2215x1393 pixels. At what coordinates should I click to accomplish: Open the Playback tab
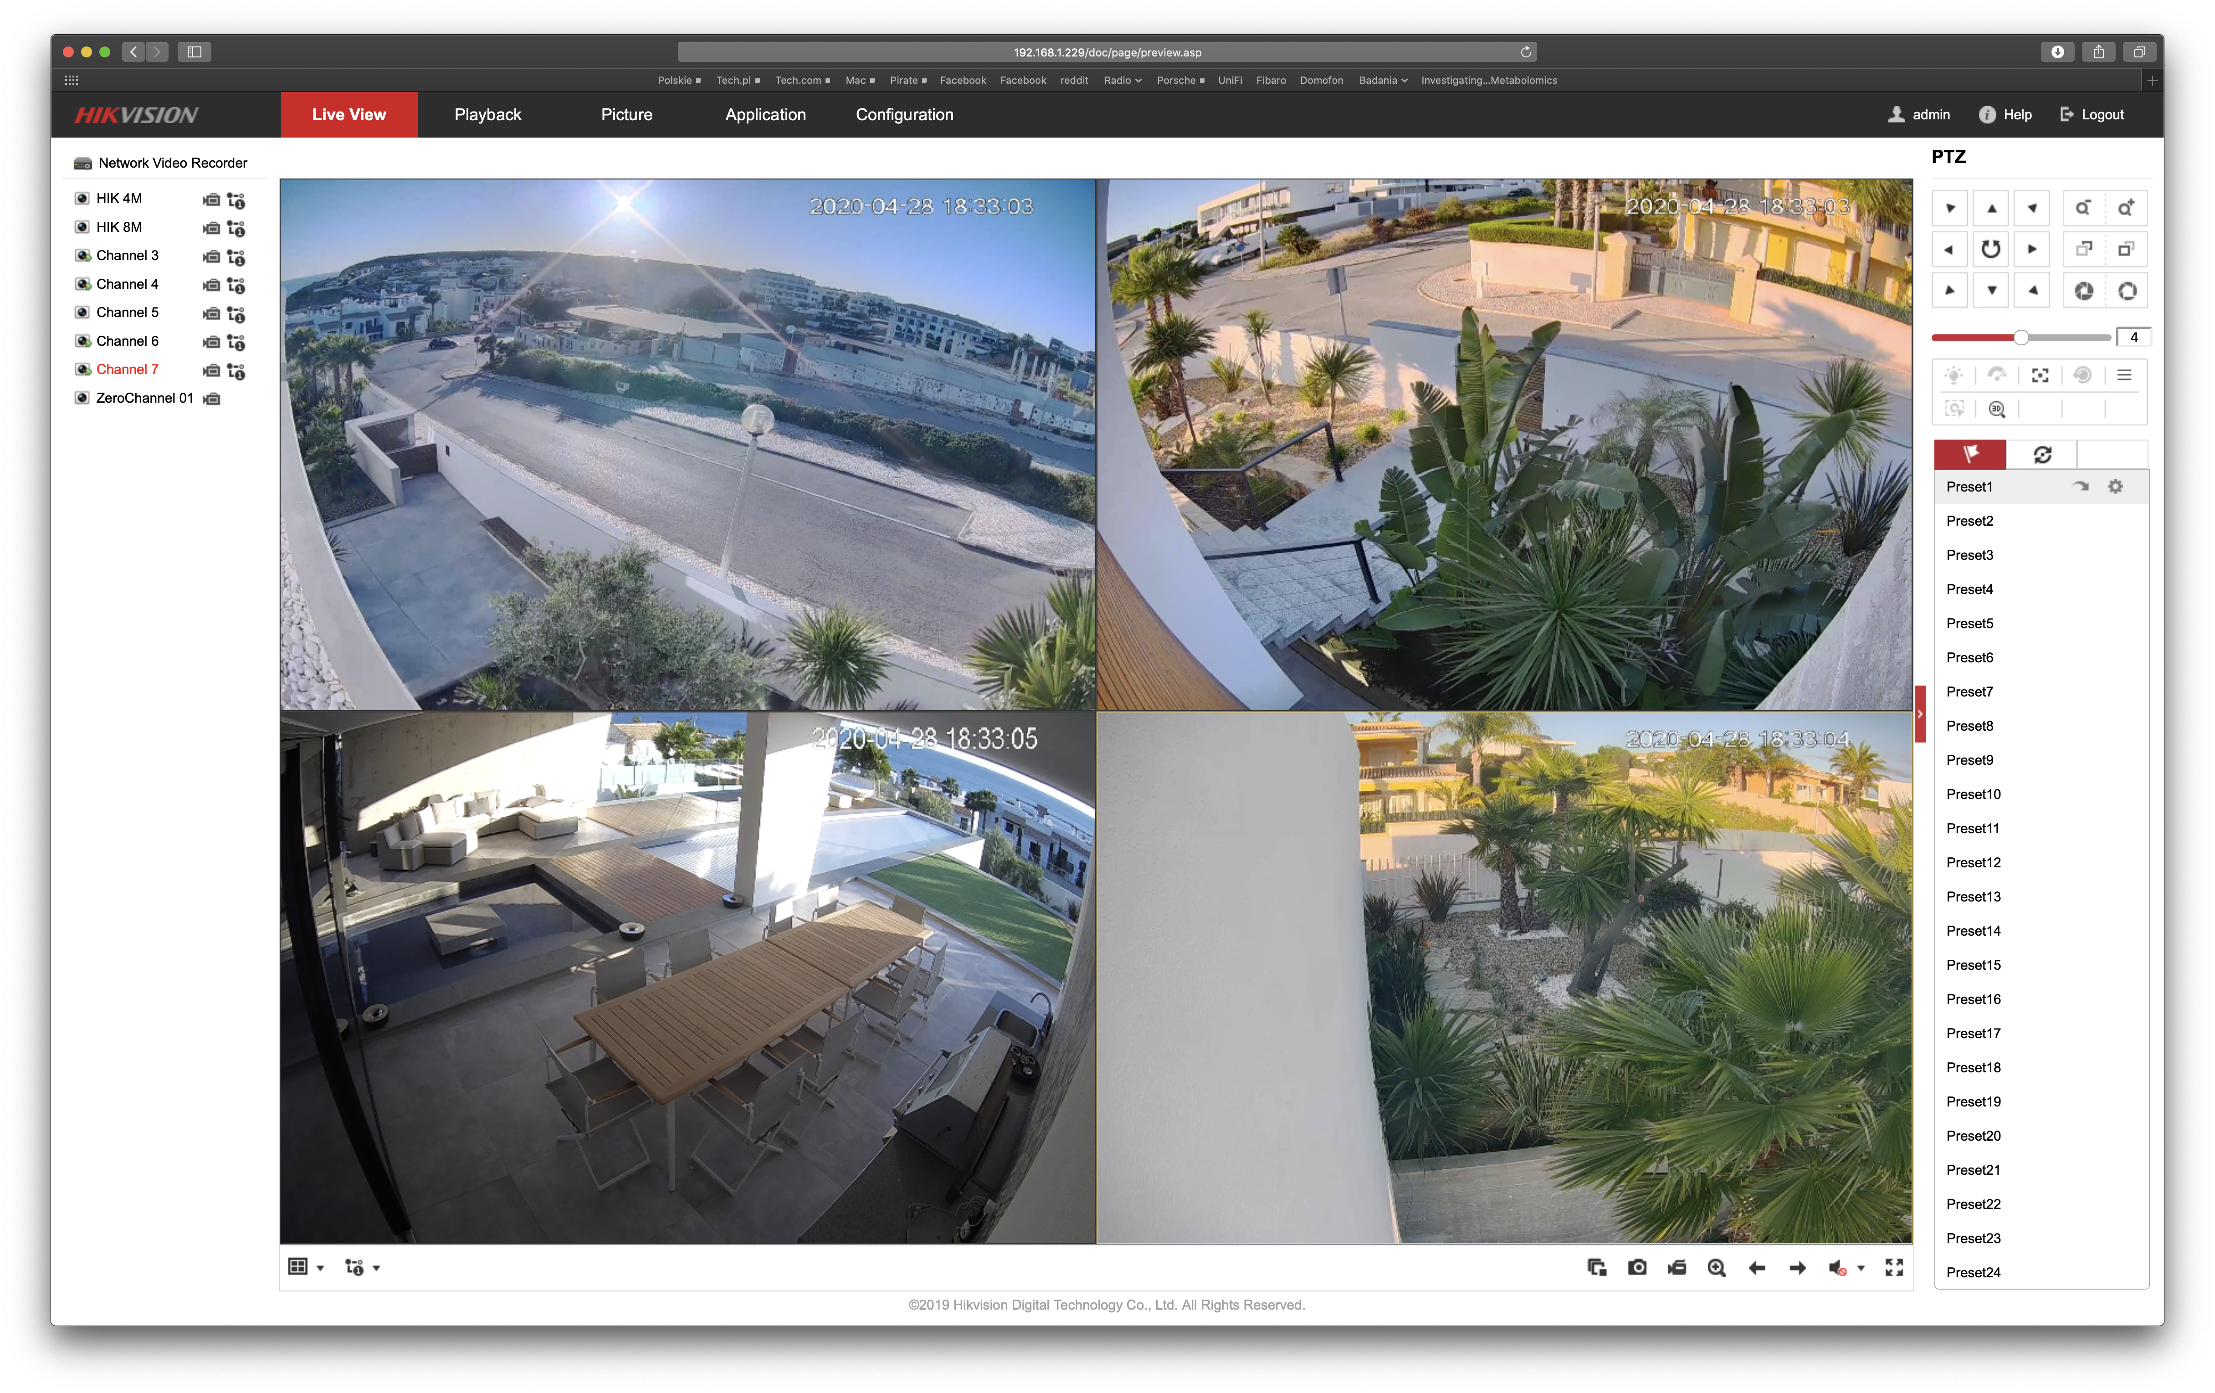pyautogui.click(x=487, y=115)
